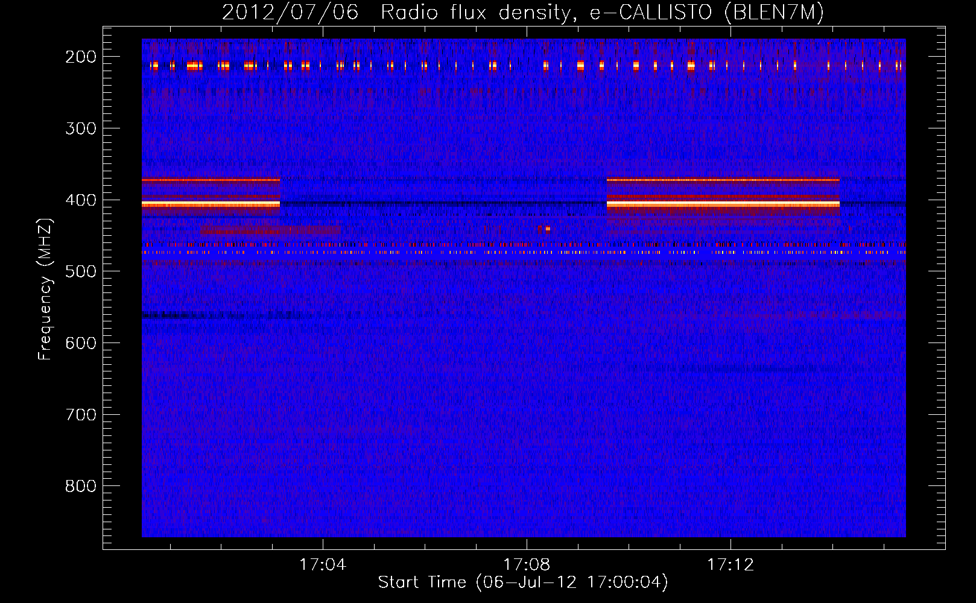Click the 400 frequency tick label

(81, 200)
